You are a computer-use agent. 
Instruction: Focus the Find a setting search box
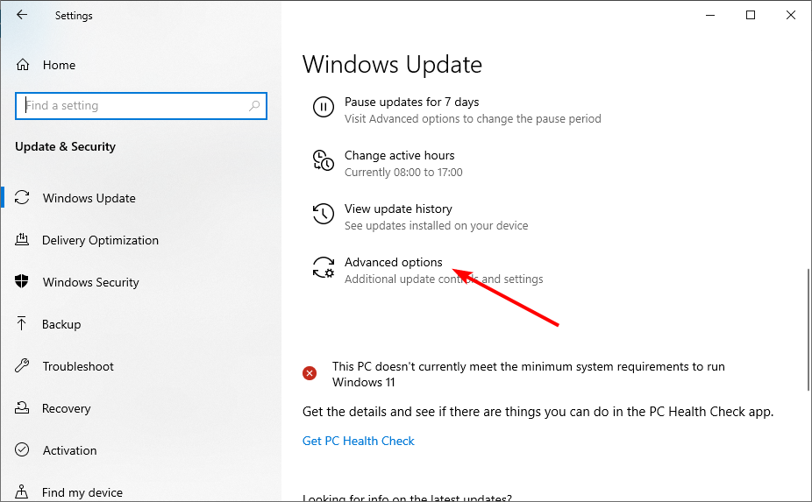[x=132, y=106]
